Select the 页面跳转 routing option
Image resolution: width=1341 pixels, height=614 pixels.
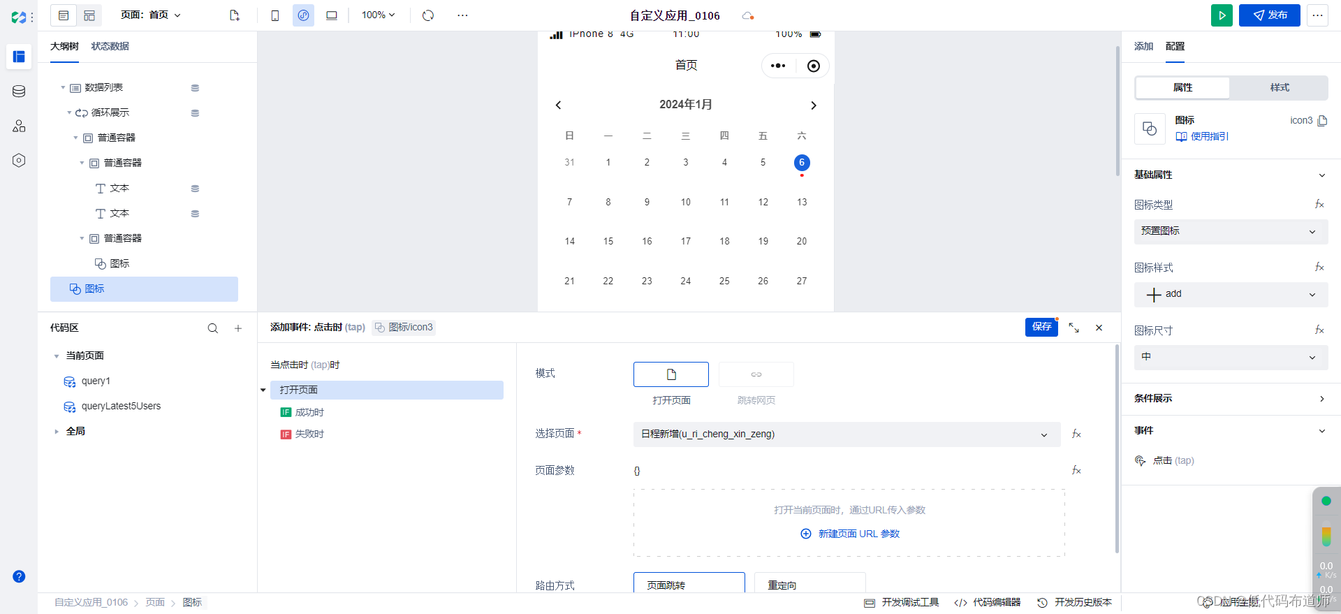[689, 584]
